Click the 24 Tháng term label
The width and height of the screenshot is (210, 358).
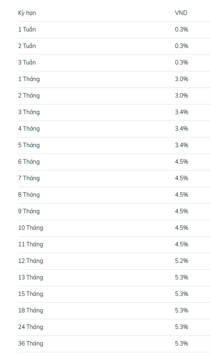click(31, 327)
